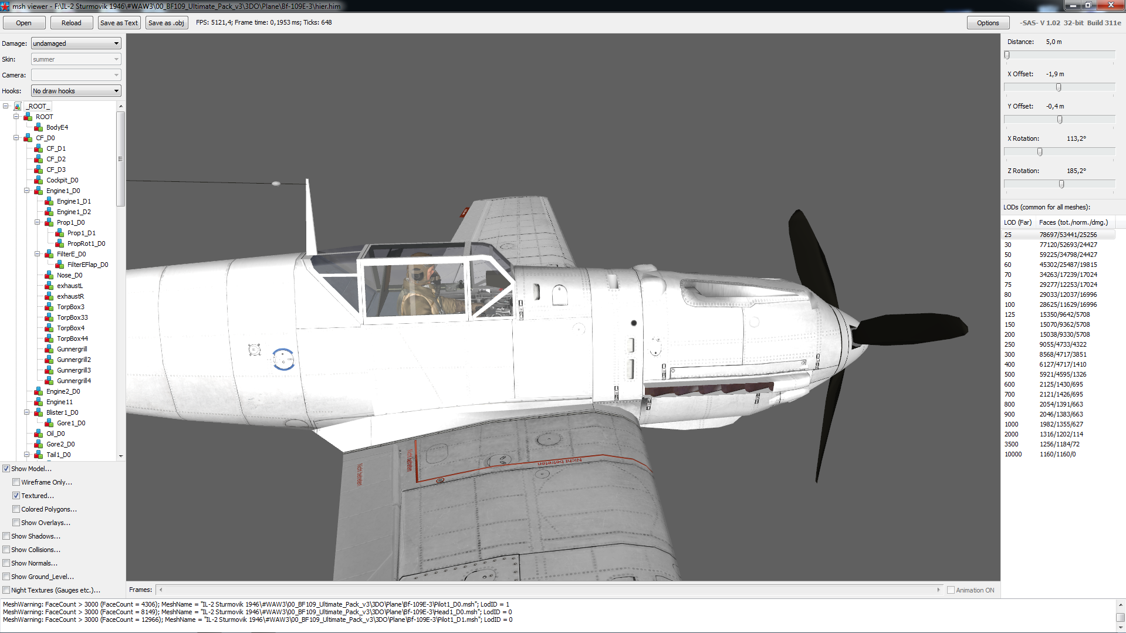
Task: Click the Prop1_D0 node icon
Action: coord(49,222)
